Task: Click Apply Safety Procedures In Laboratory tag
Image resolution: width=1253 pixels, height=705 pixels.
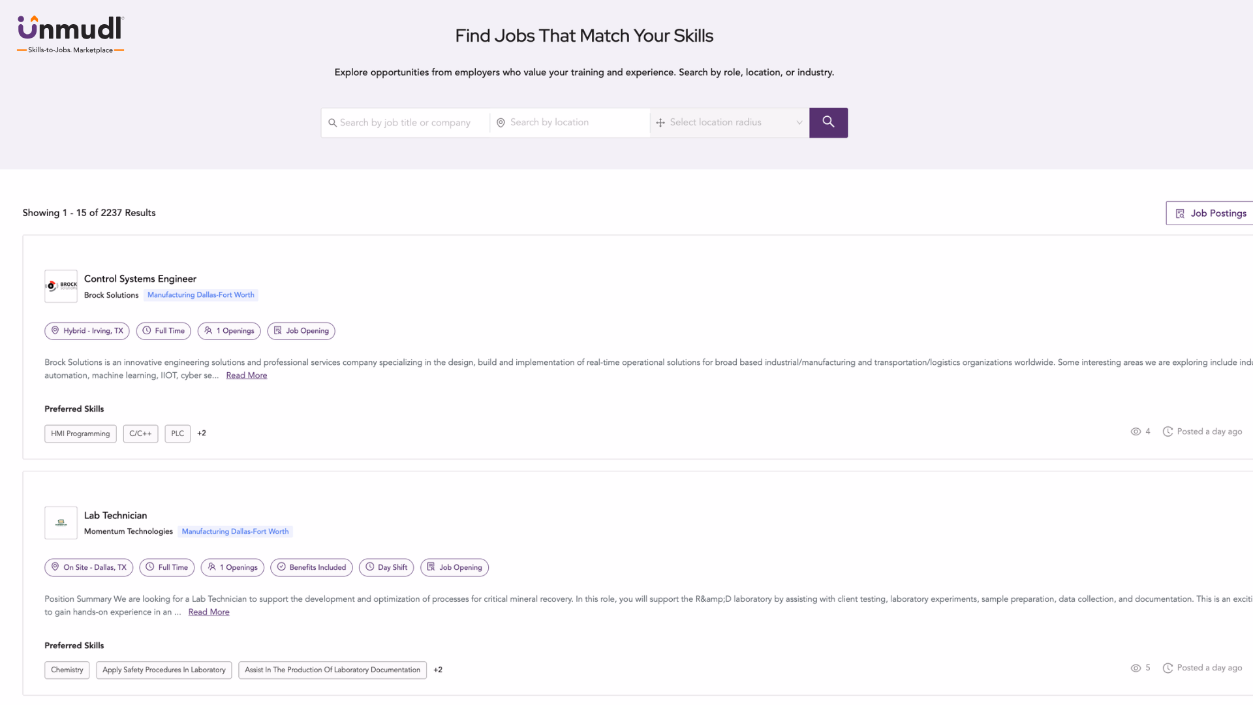Action: point(164,670)
